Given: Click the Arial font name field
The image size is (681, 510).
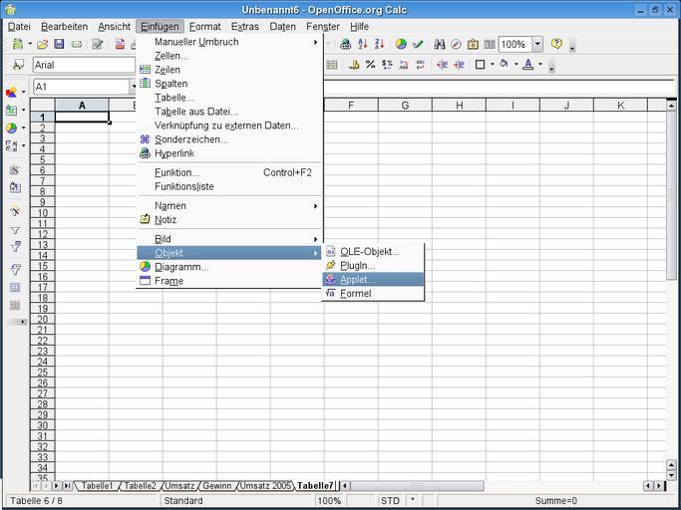Looking at the screenshot, I should coord(83,65).
